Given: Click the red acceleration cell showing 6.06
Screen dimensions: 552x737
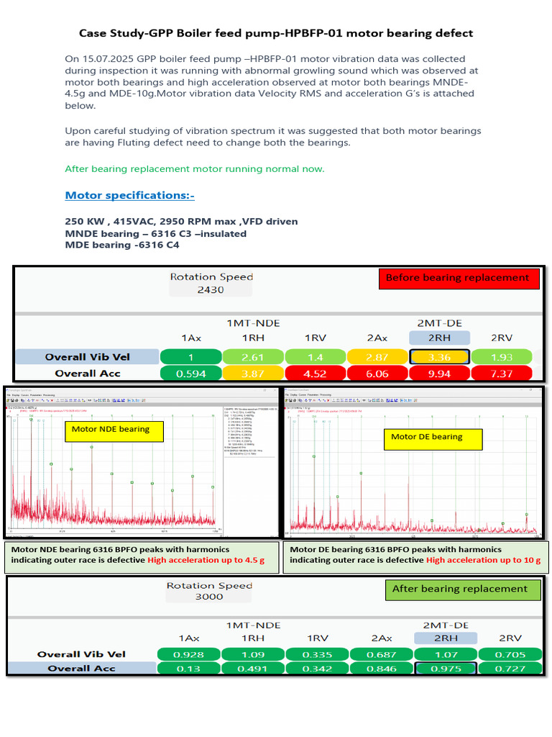Looking at the screenshot, I should click(x=377, y=374).
